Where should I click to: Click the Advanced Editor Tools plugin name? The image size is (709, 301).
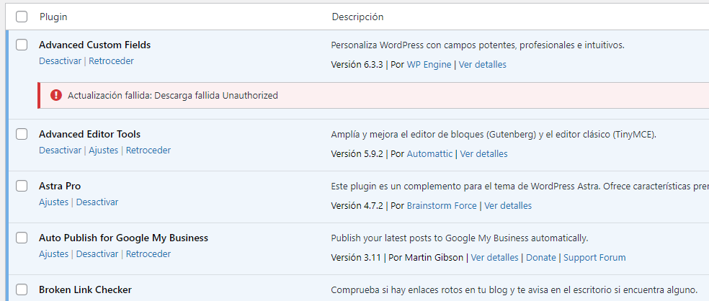point(89,134)
